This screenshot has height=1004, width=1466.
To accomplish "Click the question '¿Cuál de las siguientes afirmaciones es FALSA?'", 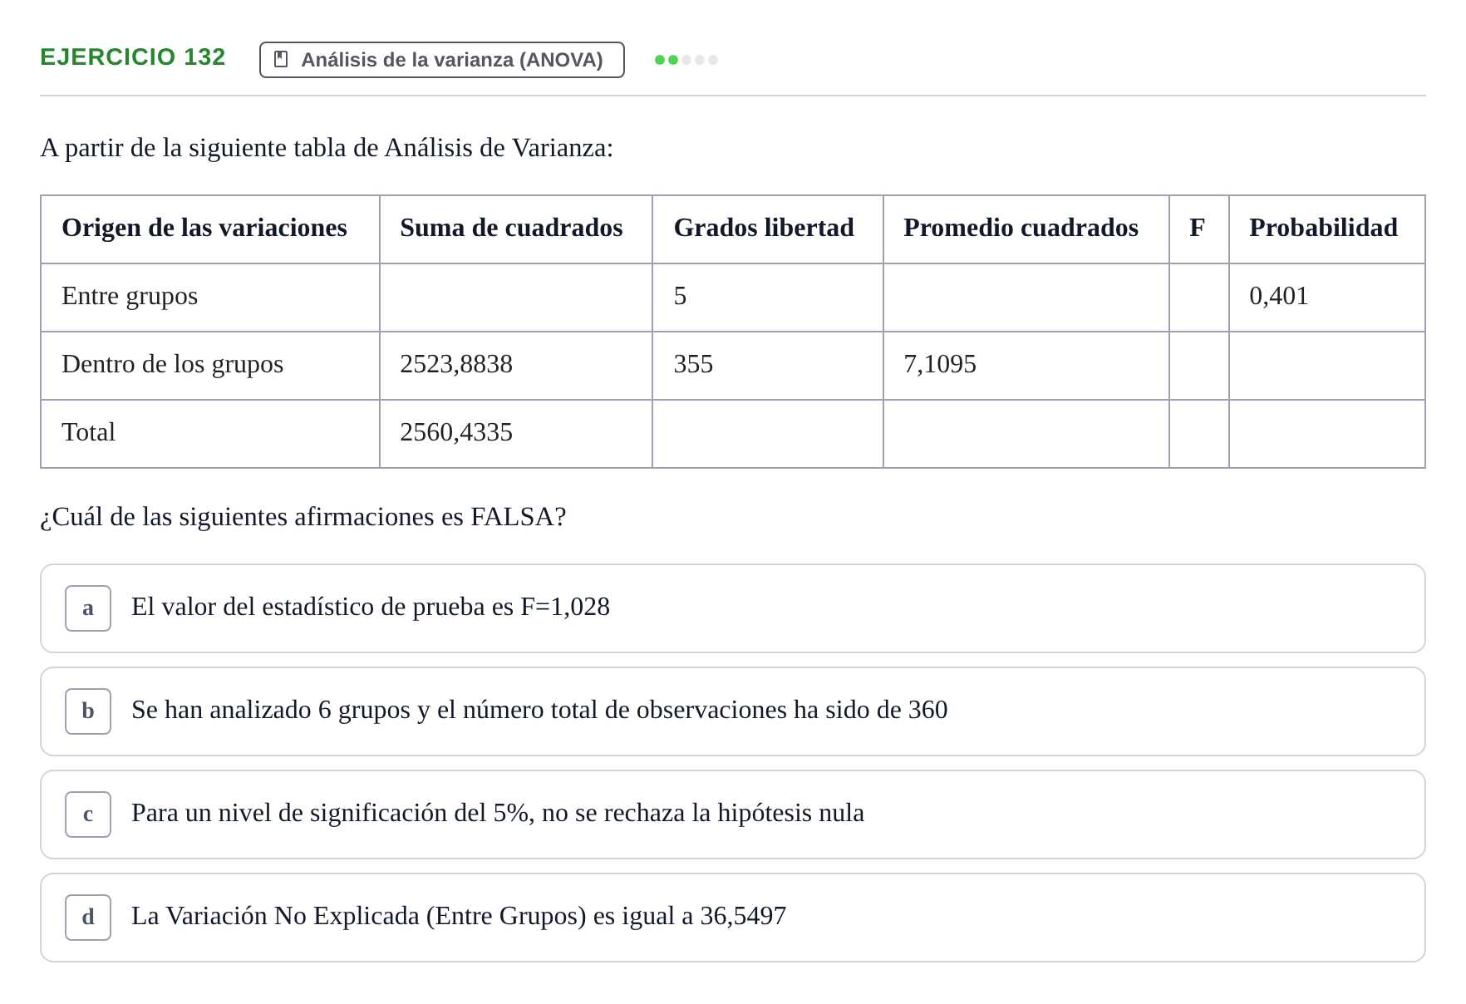I will click(x=303, y=517).
